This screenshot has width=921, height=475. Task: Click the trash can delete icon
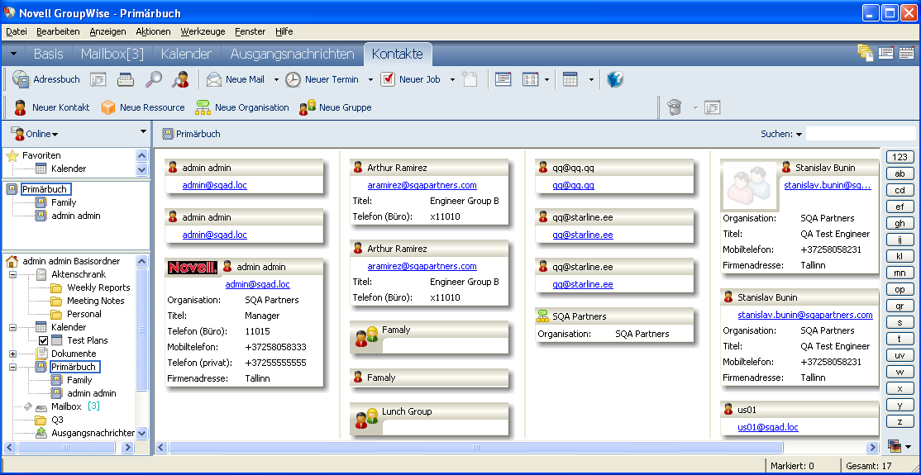675,107
